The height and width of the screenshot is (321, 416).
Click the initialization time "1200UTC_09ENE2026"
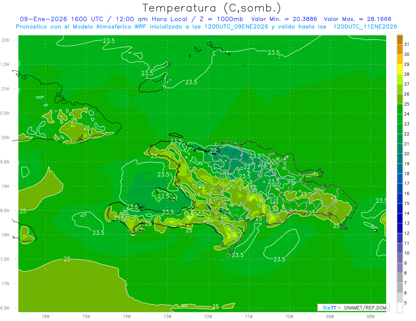[x=237, y=27]
